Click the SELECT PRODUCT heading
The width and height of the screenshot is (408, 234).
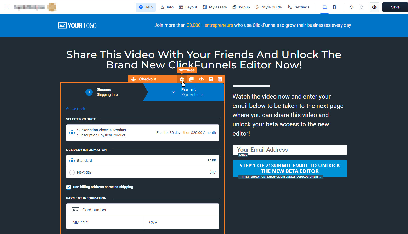click(x=81, y=119)
